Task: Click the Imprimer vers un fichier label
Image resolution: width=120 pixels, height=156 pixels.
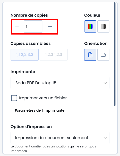Action: point(43,98)
